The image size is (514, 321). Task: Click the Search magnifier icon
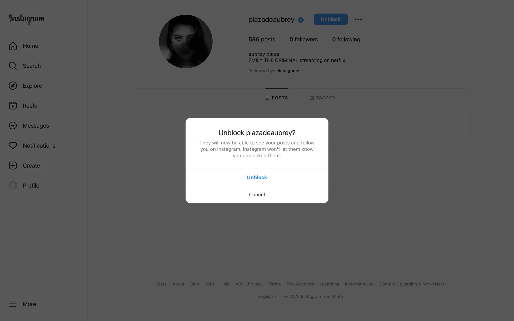(13, 66)
